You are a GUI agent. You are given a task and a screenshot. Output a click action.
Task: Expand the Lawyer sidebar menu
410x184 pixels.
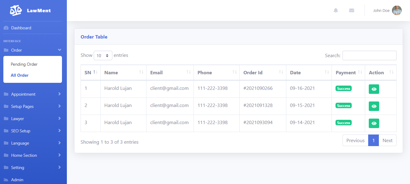pyautogui.click(x=60, y=118)
